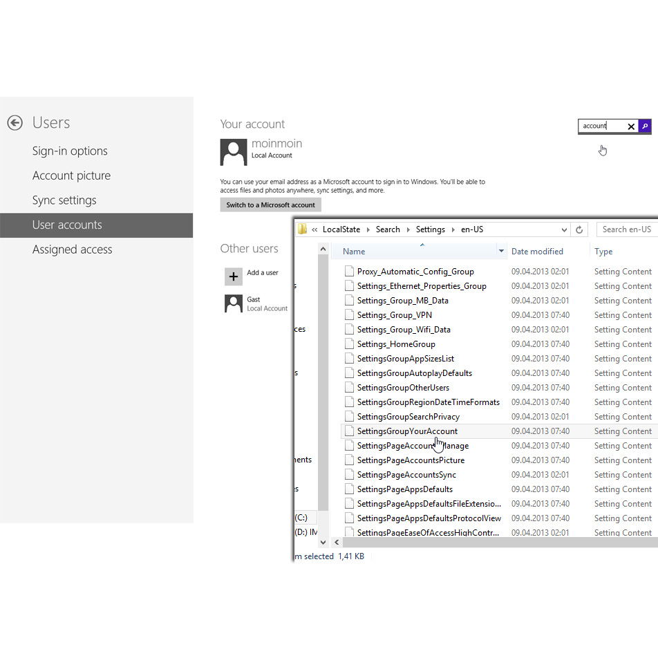This screenshot has height=658, width=658.
Task: Open the Name column filter dropdown
Action: 501,251
